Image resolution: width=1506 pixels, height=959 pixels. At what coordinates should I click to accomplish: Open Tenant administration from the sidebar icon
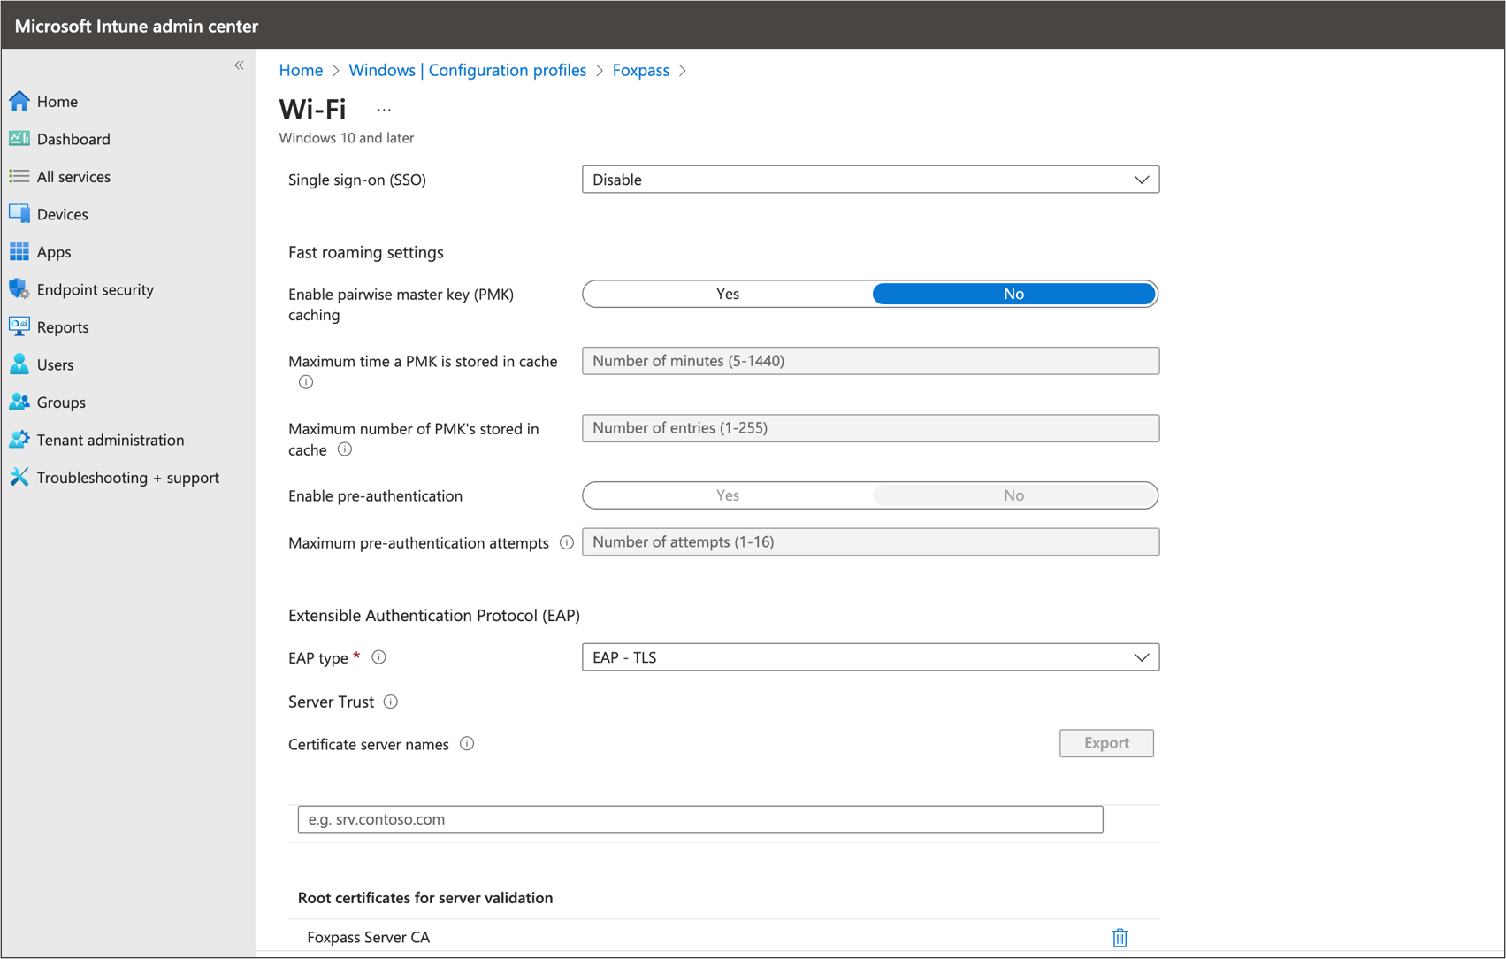click(x=19, y=440)
